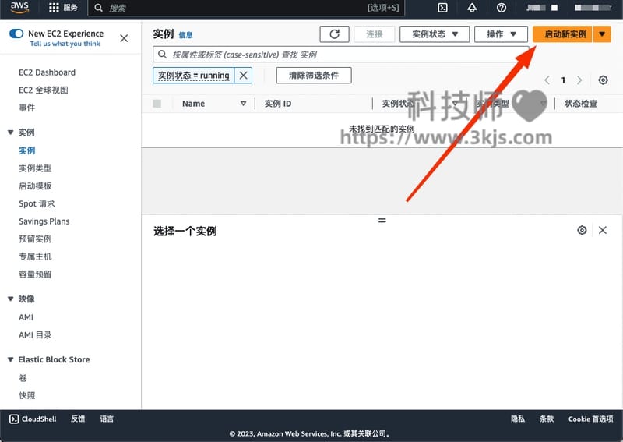The height and width of the screenshot is (442, 623).
Task: Open the services grid menu
Action: (x=54, y=8)
